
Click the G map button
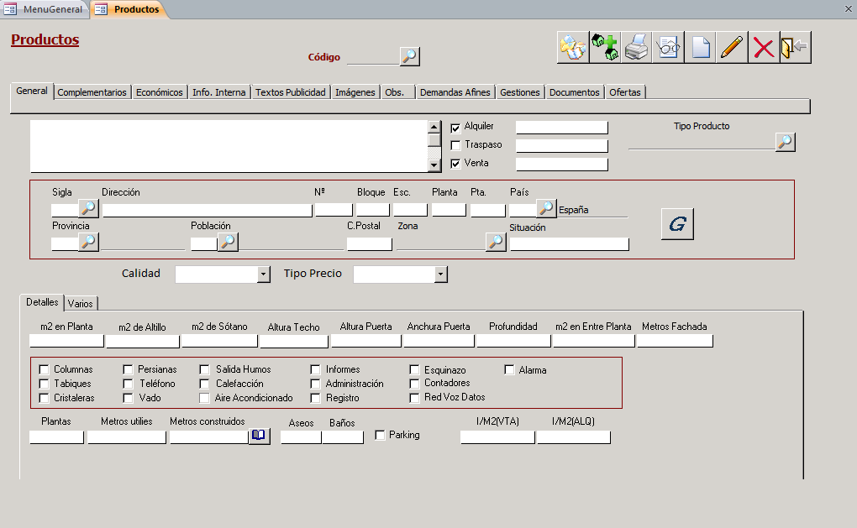pos(677,224)
